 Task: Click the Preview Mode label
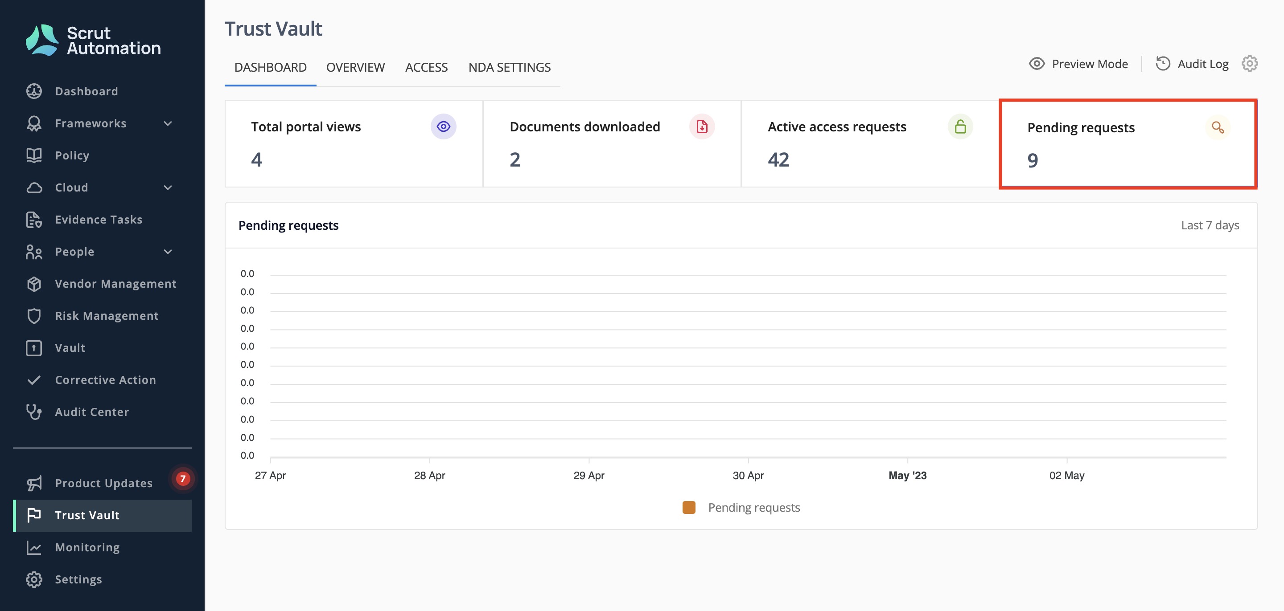1090,64
